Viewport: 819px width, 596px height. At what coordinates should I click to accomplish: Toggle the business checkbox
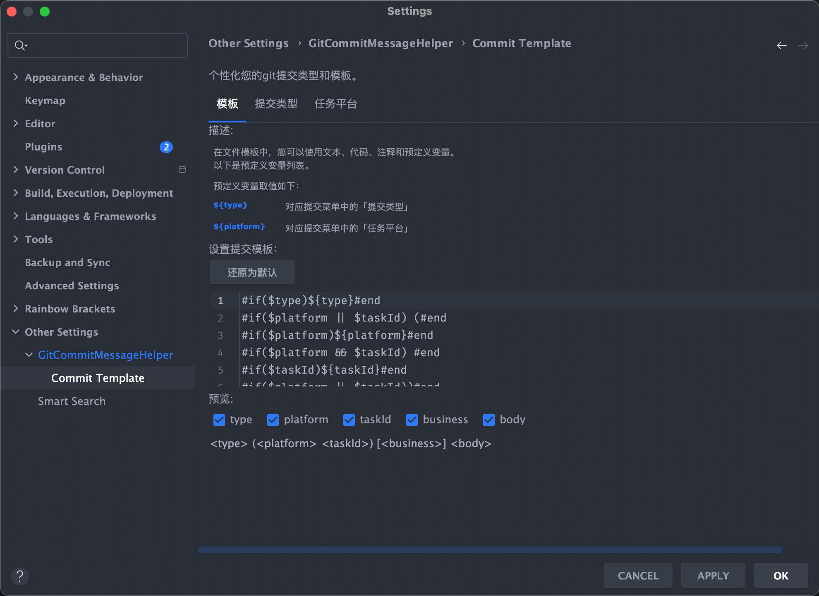(x=412, y=420)
